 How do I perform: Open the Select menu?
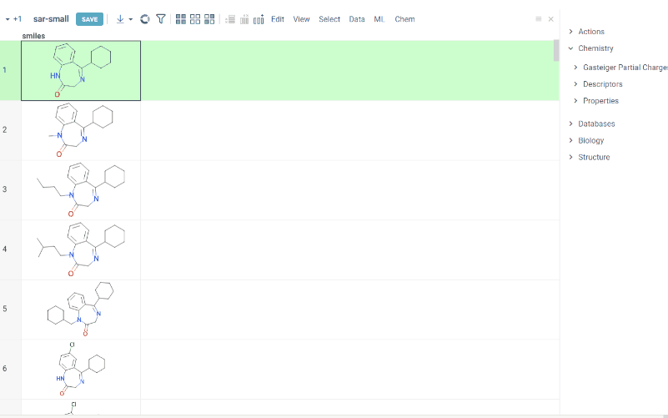click(329, 19)
